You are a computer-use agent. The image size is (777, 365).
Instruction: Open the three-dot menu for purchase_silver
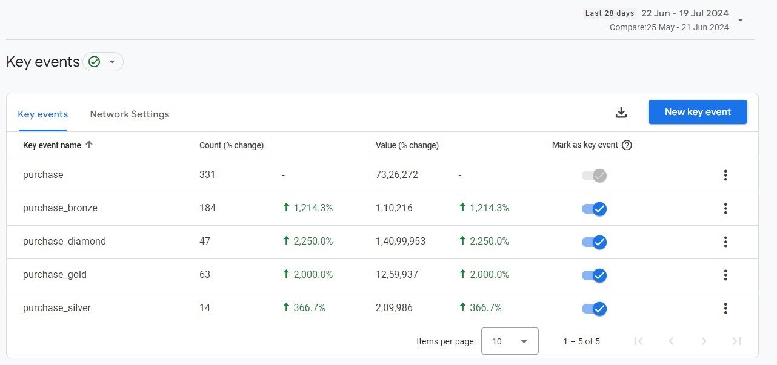click(725, 308)
